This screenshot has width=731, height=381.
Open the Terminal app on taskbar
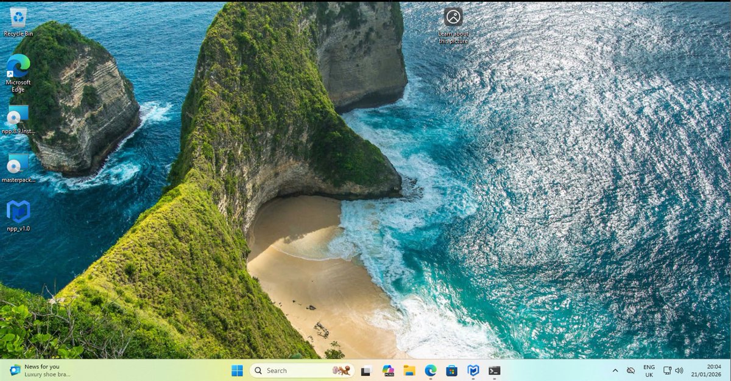tap(495, 371)
